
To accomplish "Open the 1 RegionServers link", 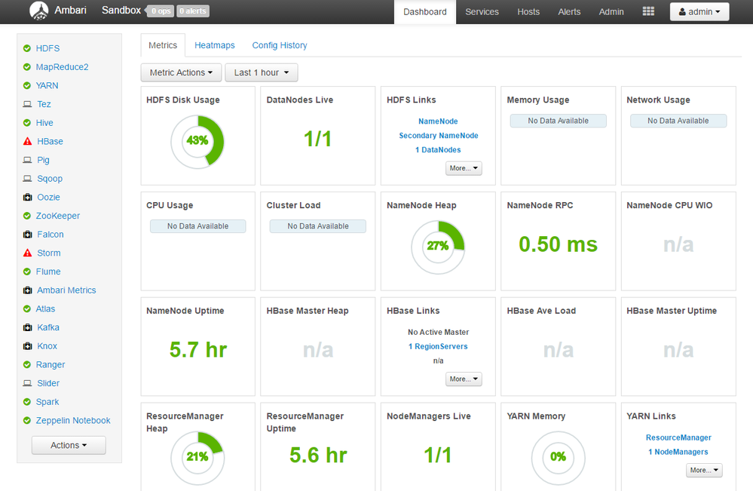I will (x=438, y=346).
